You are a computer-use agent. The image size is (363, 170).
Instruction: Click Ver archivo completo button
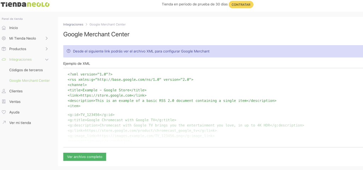pos(84,157)
